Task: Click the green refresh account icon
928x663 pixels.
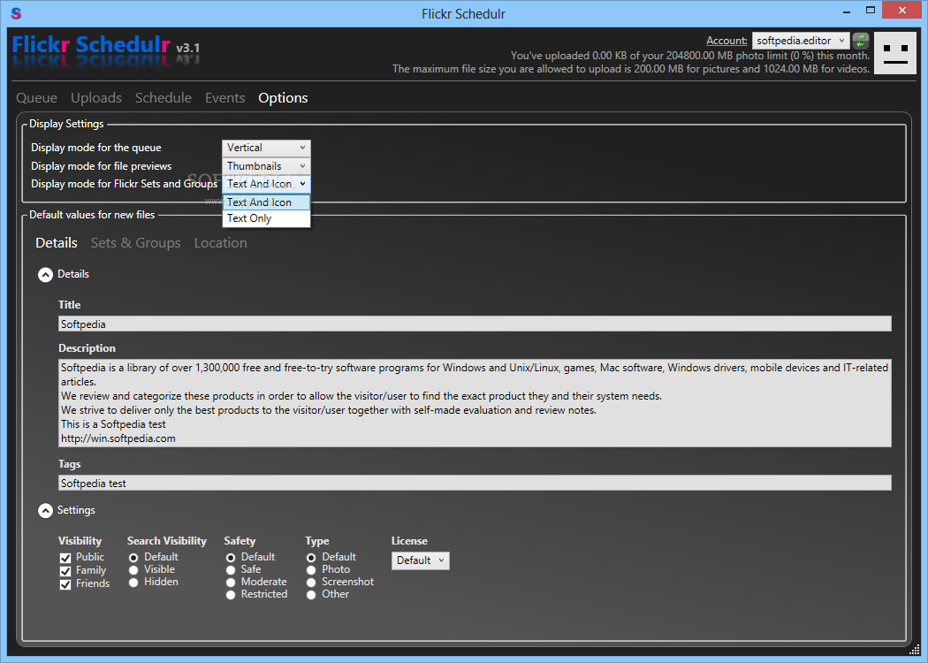Action: [x=861, y=41]
